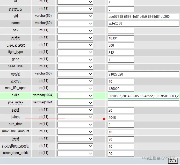Viewport: 180px width, 165px height.
Task: Edit the talent value 2046
Action: 121,118
